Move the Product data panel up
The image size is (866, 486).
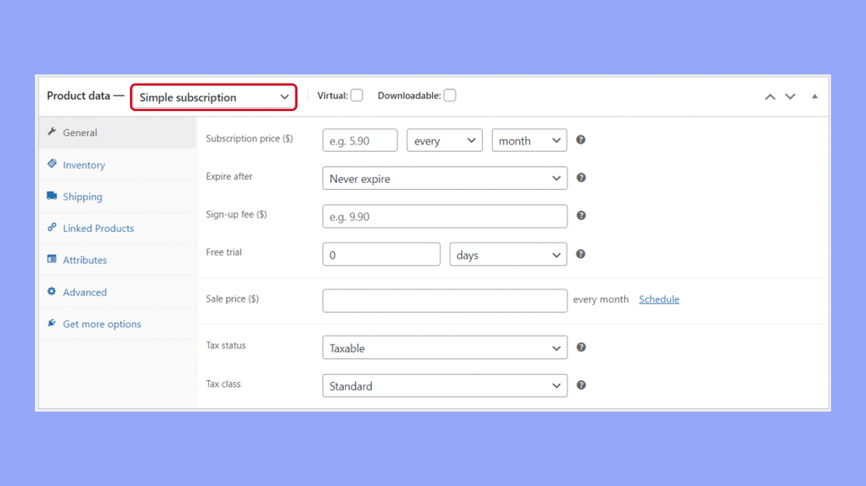[770, 96]
